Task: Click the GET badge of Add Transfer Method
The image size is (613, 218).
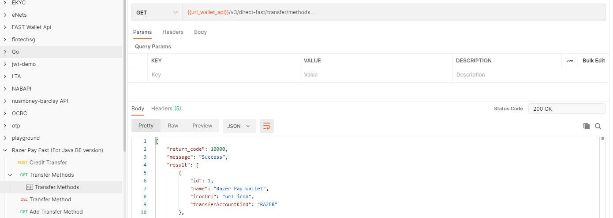Action: 24,212
